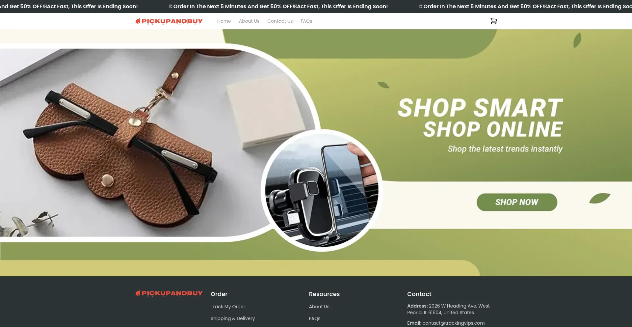Click the contact@trackingvips.com email address
This screenshot has width=632, height=327.
pos(453,323)
